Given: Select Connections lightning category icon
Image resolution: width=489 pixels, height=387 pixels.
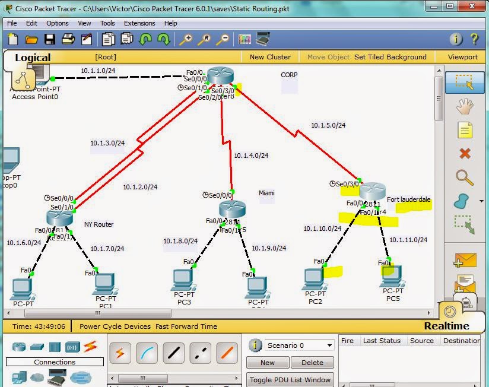Looking at the screenshot, I should [90, 347].
